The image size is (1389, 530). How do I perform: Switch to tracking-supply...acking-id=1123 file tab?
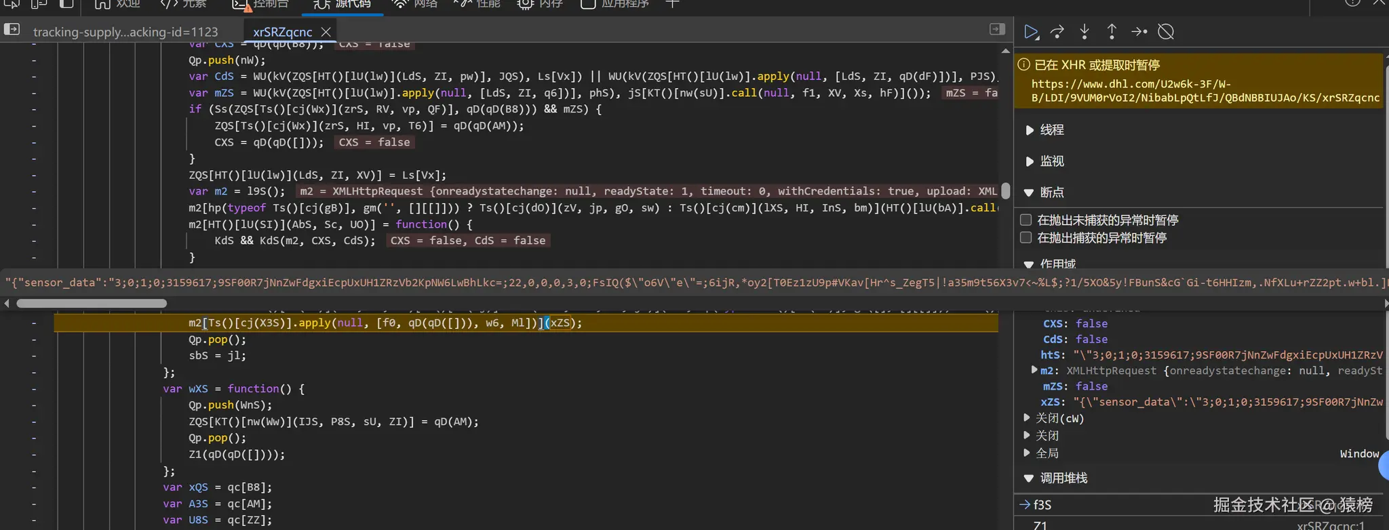pyautogui.click(x=125, y=32)
